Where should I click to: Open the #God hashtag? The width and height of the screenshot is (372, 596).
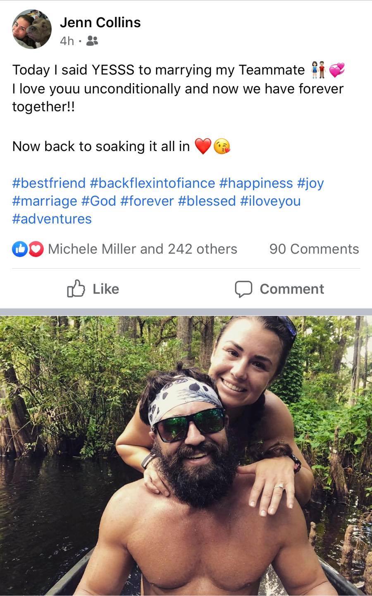point(99,201)
